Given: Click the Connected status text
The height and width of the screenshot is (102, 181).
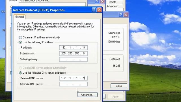Looking at the screenshot, I should pyautogui.click(x=114, y=33).
